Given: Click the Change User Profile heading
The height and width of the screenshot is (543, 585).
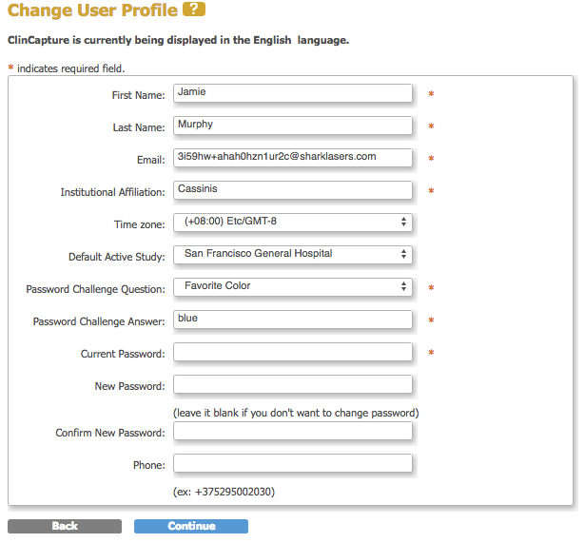Looking at the screenshot, I should pos(92,12).
